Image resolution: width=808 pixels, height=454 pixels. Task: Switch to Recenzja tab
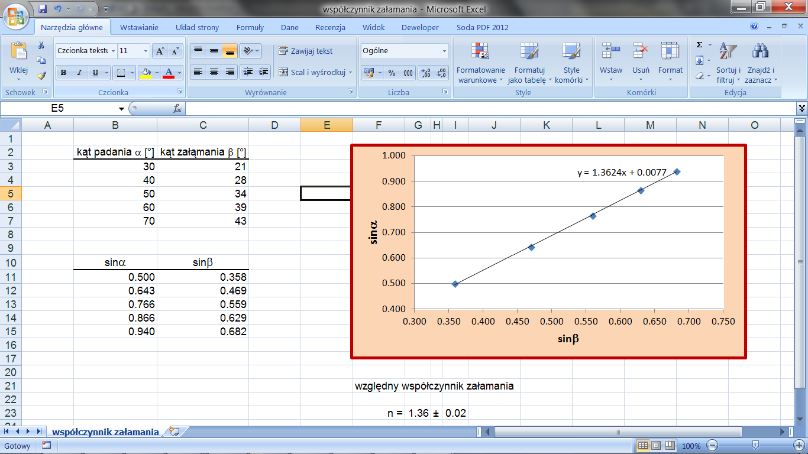coord(330,27)
